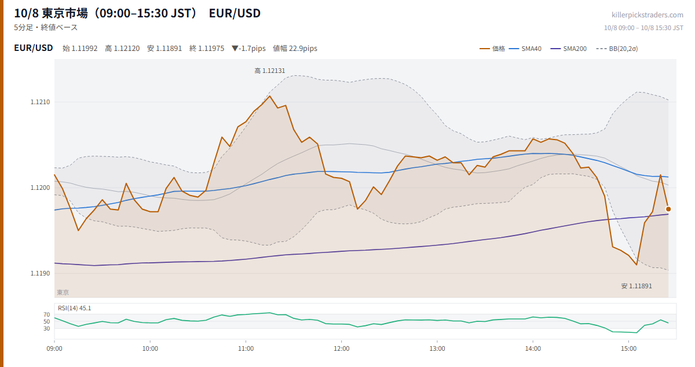Click the 東京 session label in chart
Viewport: 695px width, 367px height.
click(x=63, y=292)
